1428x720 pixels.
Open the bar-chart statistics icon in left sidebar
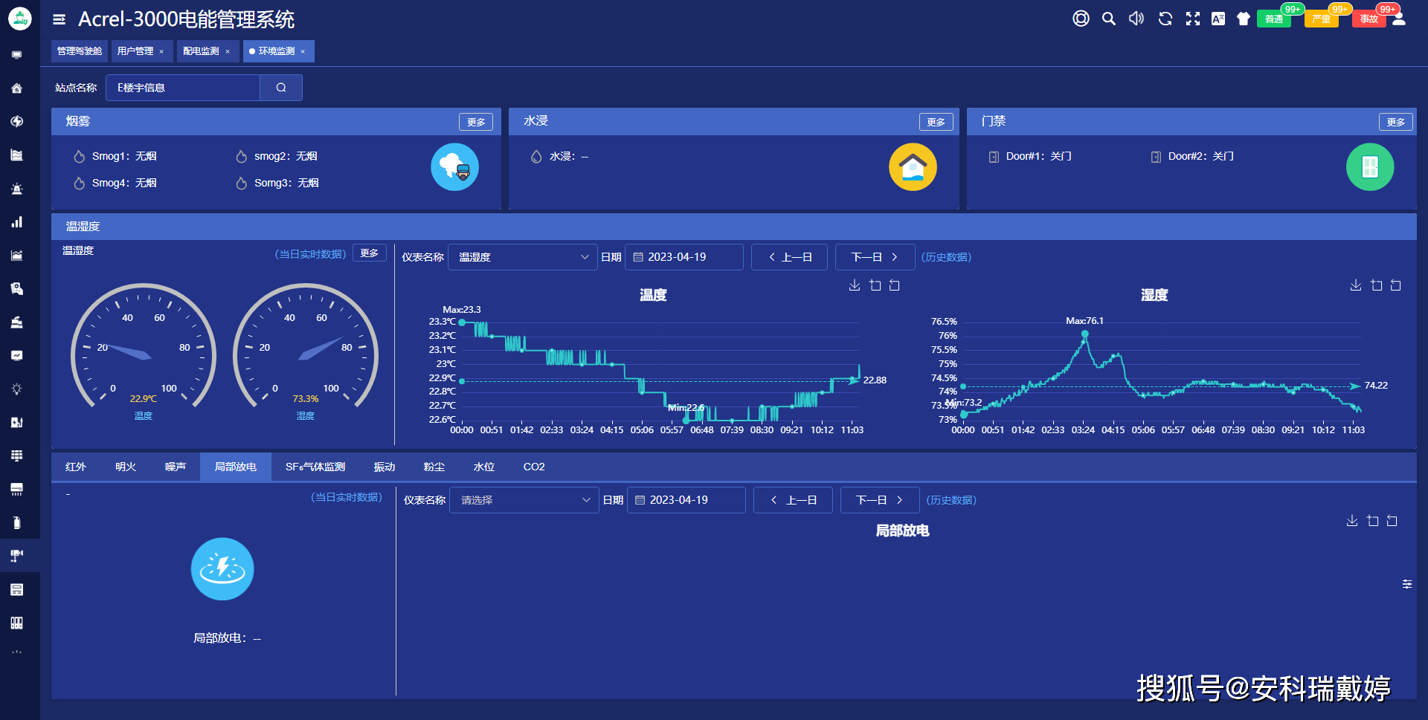tap(17, 222)
